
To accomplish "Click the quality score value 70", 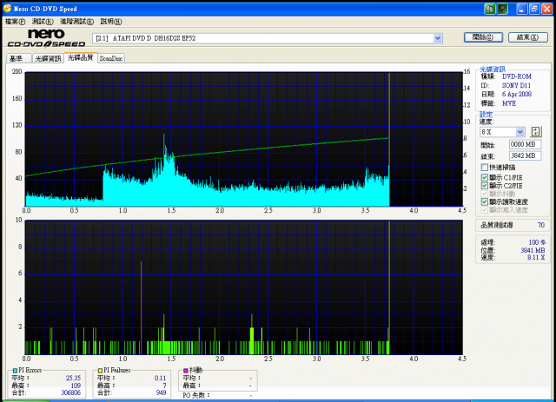I will point(540,225).
